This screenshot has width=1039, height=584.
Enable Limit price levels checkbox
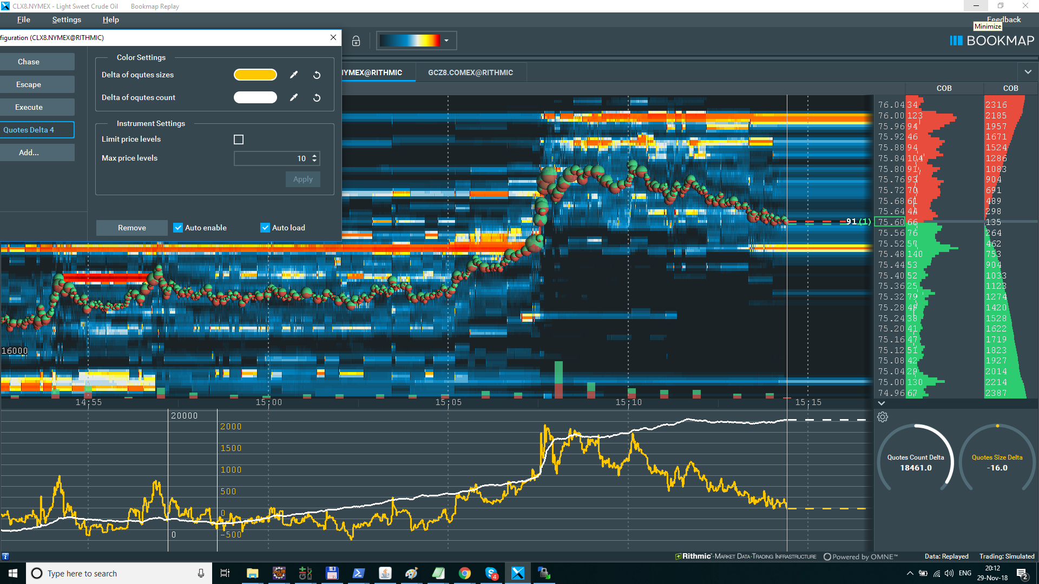click(x=239, y=140)
